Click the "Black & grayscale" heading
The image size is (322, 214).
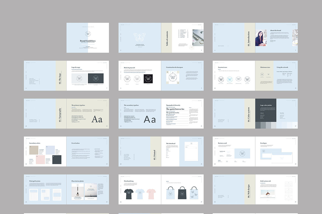[x=130, y=67]
